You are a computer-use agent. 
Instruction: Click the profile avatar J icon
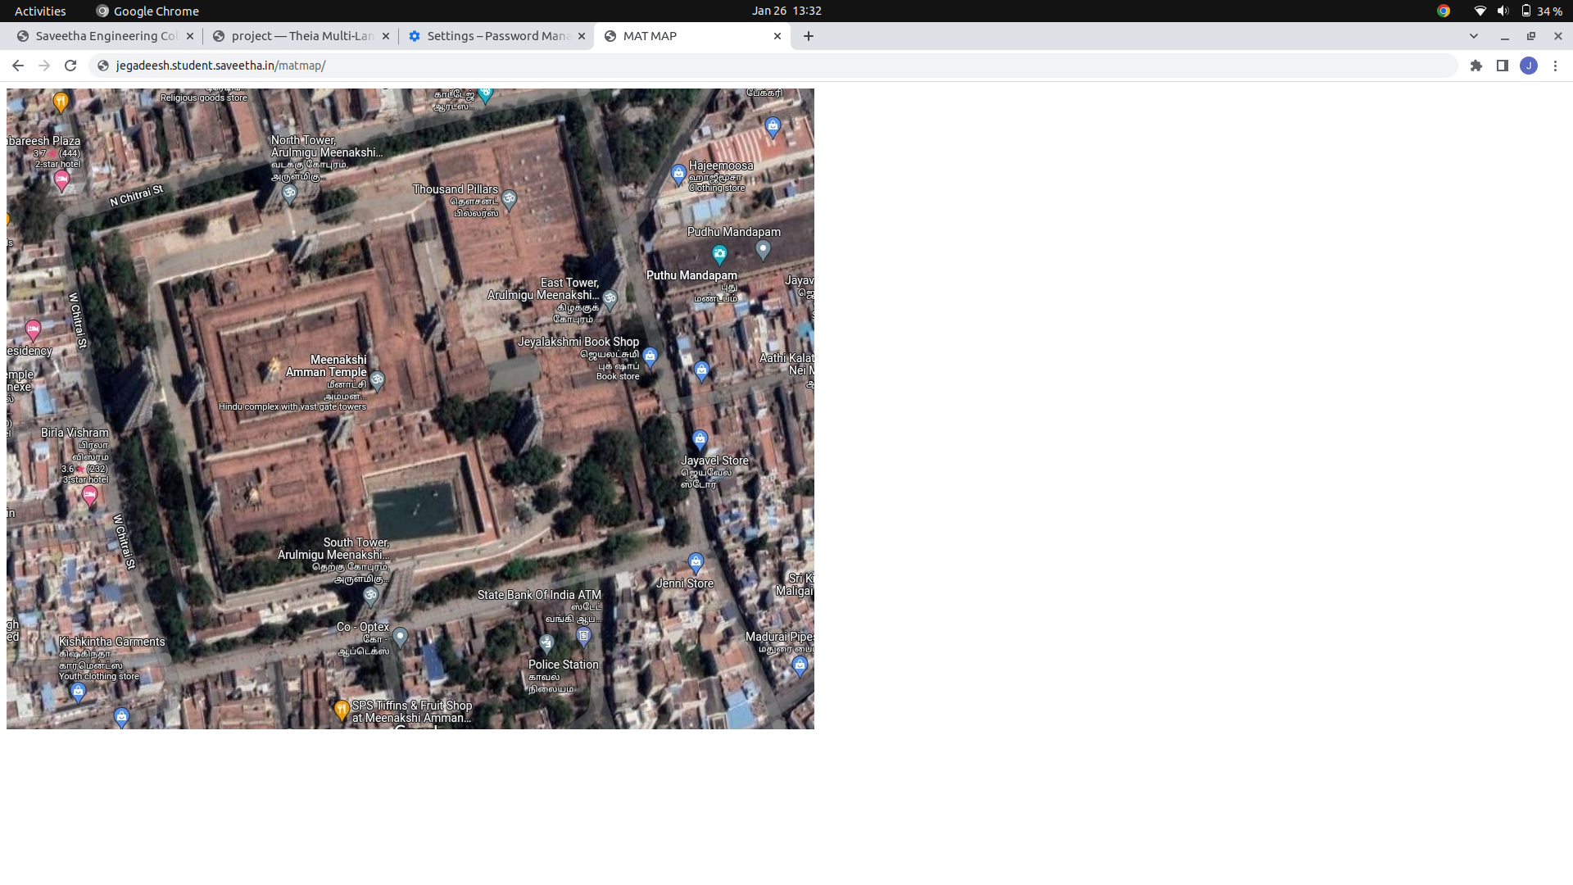point(1528,66)
